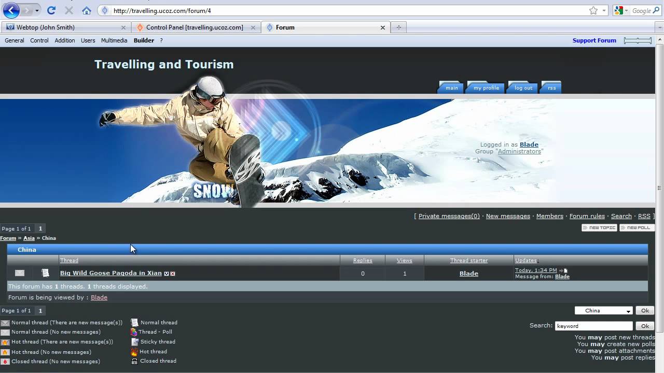
Task: Close the Webtop (John Smith) tab
Action: click(x=123, y=27)
